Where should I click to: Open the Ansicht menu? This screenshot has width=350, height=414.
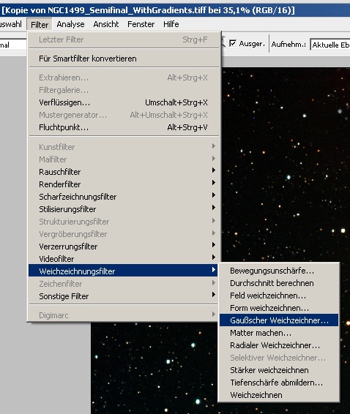coord(106,24)
